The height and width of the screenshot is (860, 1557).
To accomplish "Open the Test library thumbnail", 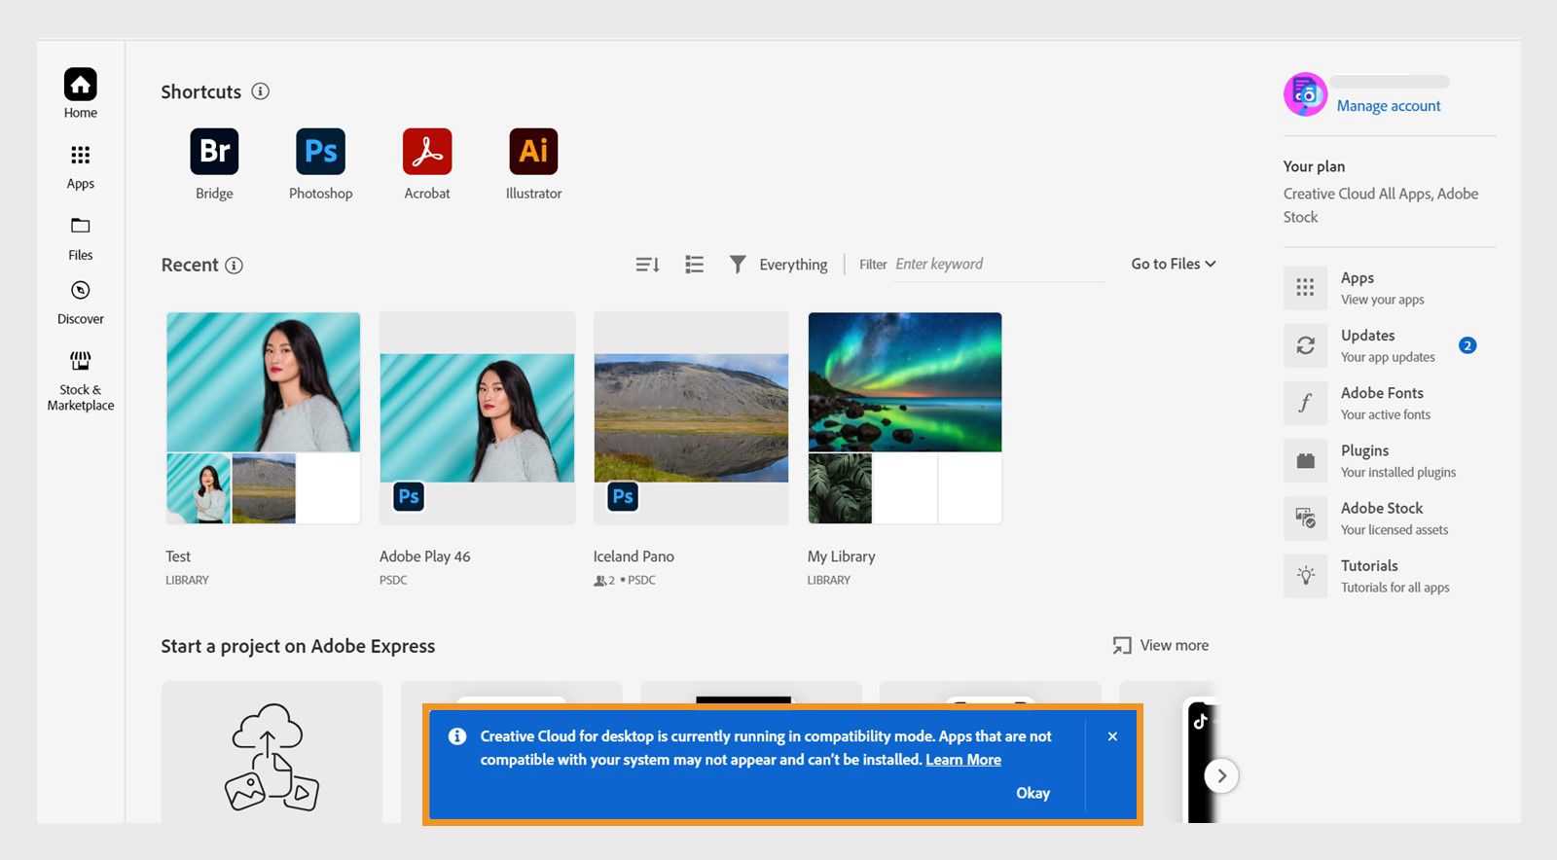I will point(263,417).
